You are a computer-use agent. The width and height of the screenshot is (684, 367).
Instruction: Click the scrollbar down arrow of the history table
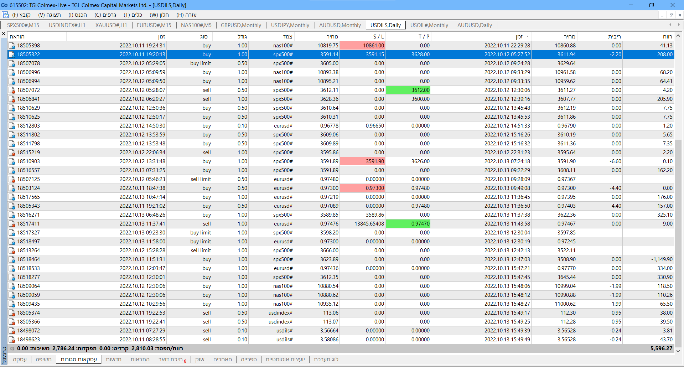click(x=678, y=351)
